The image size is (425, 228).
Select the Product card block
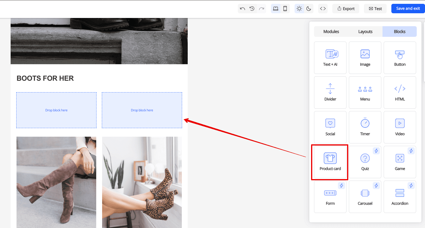coord(330,162)
